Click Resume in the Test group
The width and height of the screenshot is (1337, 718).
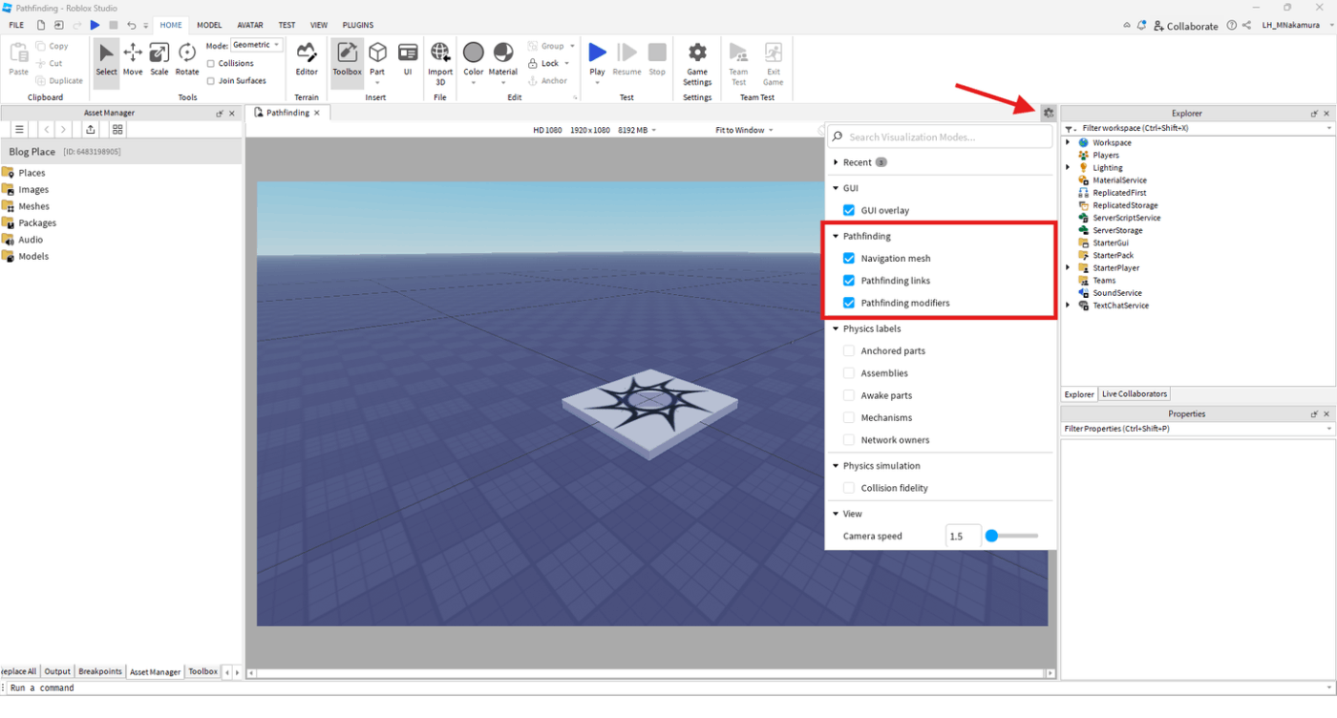point(626,59)
